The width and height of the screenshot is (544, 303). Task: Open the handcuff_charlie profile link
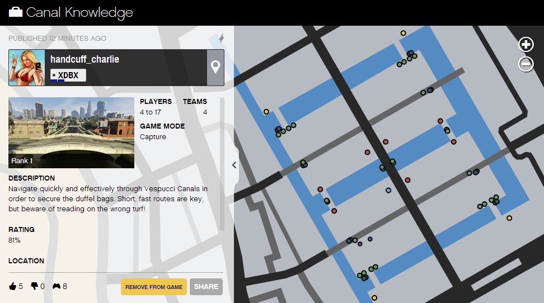click(x=85, y=59)
